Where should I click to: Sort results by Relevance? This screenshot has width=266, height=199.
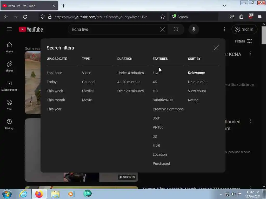click(x=196, y=73)
